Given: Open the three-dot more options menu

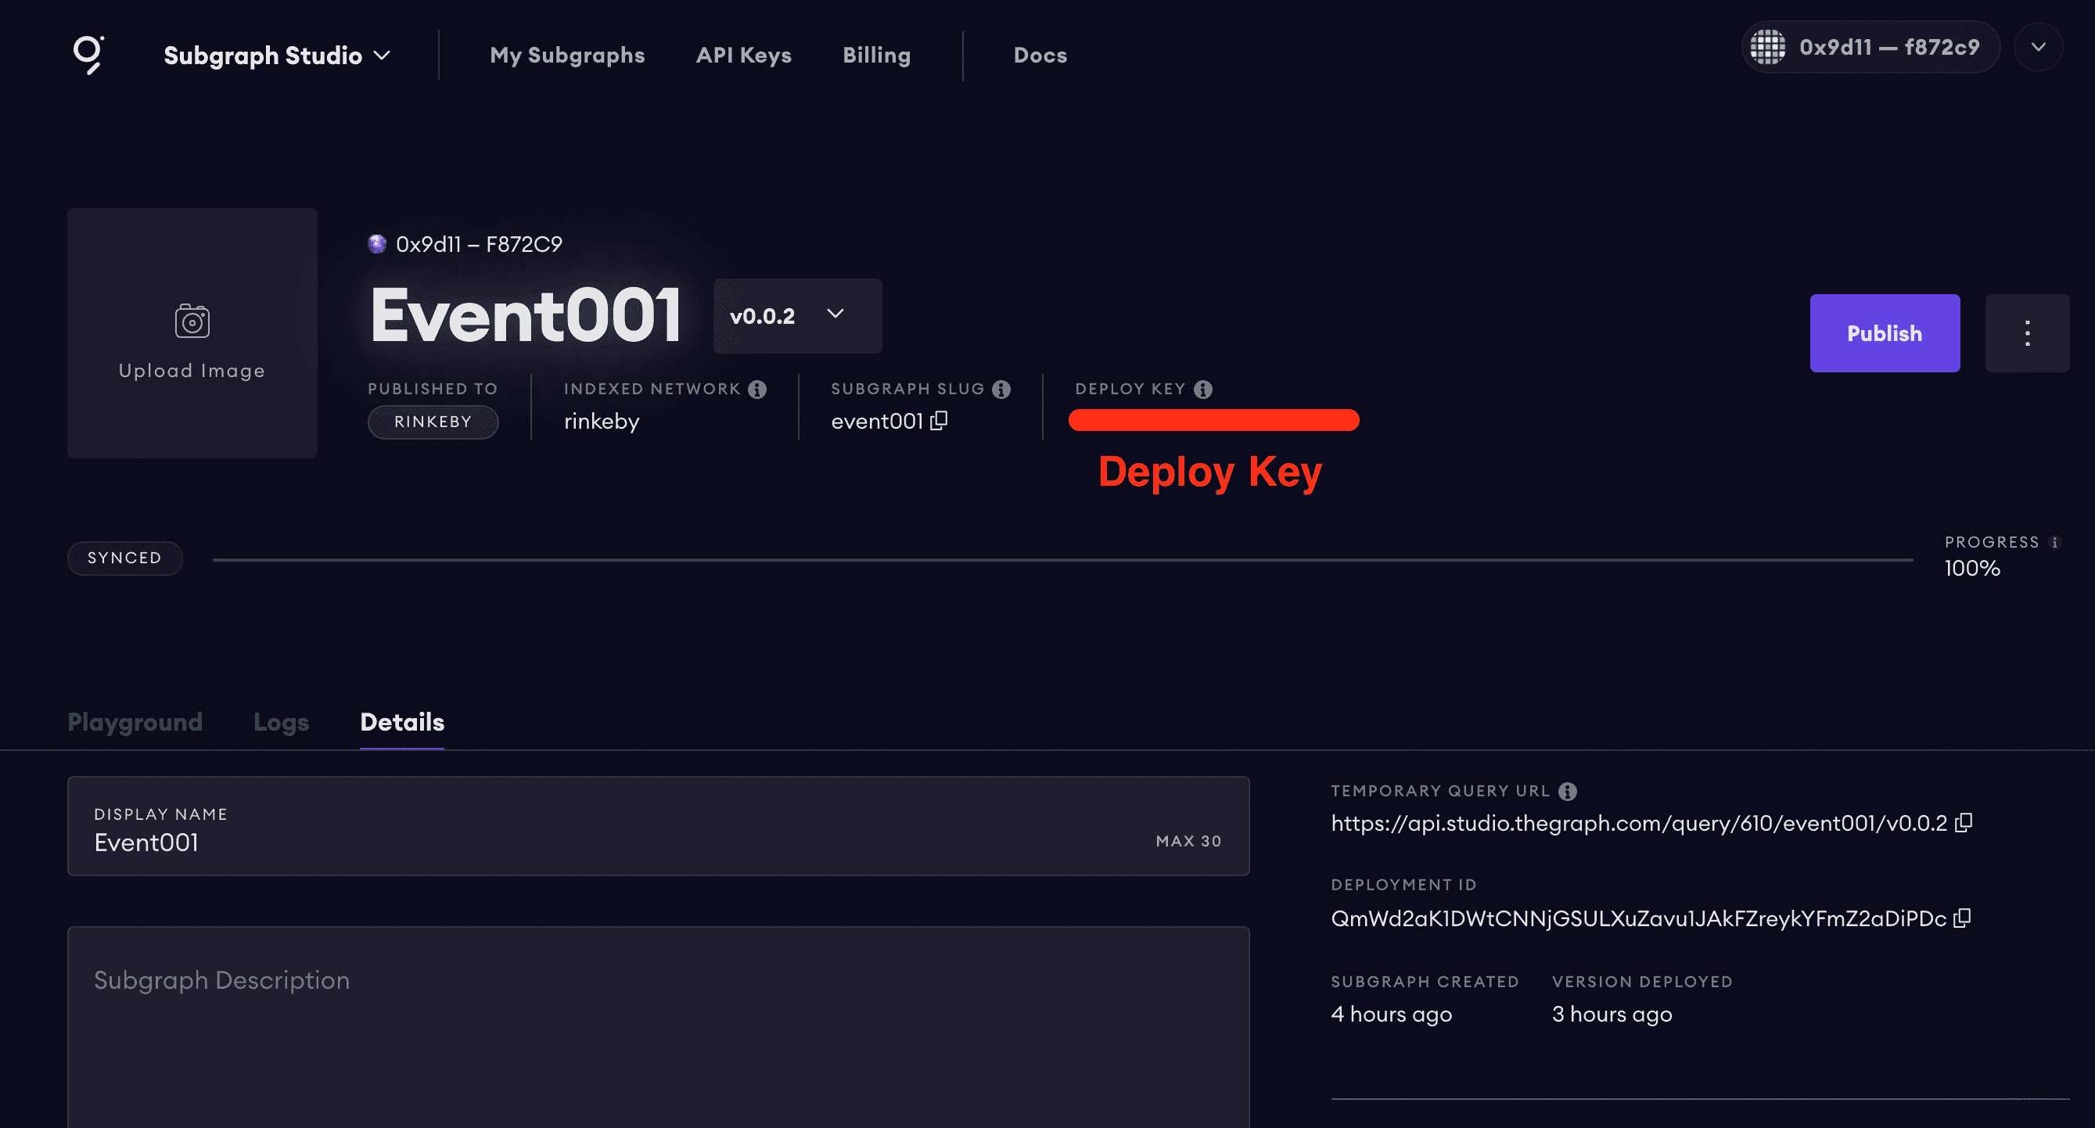Looking at the screenshot, I should tap(2027, 333).
